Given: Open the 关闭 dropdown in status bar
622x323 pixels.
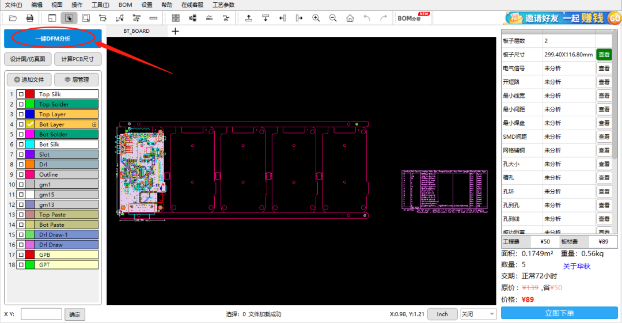Looking at the screenshot, I should (x=477, y=314).
